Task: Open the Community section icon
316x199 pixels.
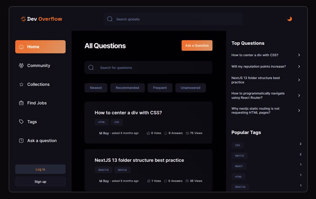Action: (x=21, y=66)
